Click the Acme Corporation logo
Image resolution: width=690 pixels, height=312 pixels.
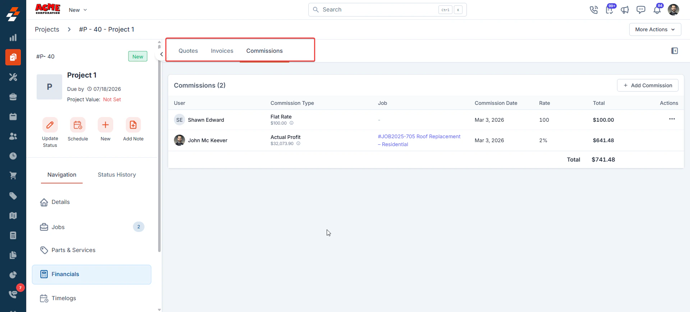[x=48, y=9]
